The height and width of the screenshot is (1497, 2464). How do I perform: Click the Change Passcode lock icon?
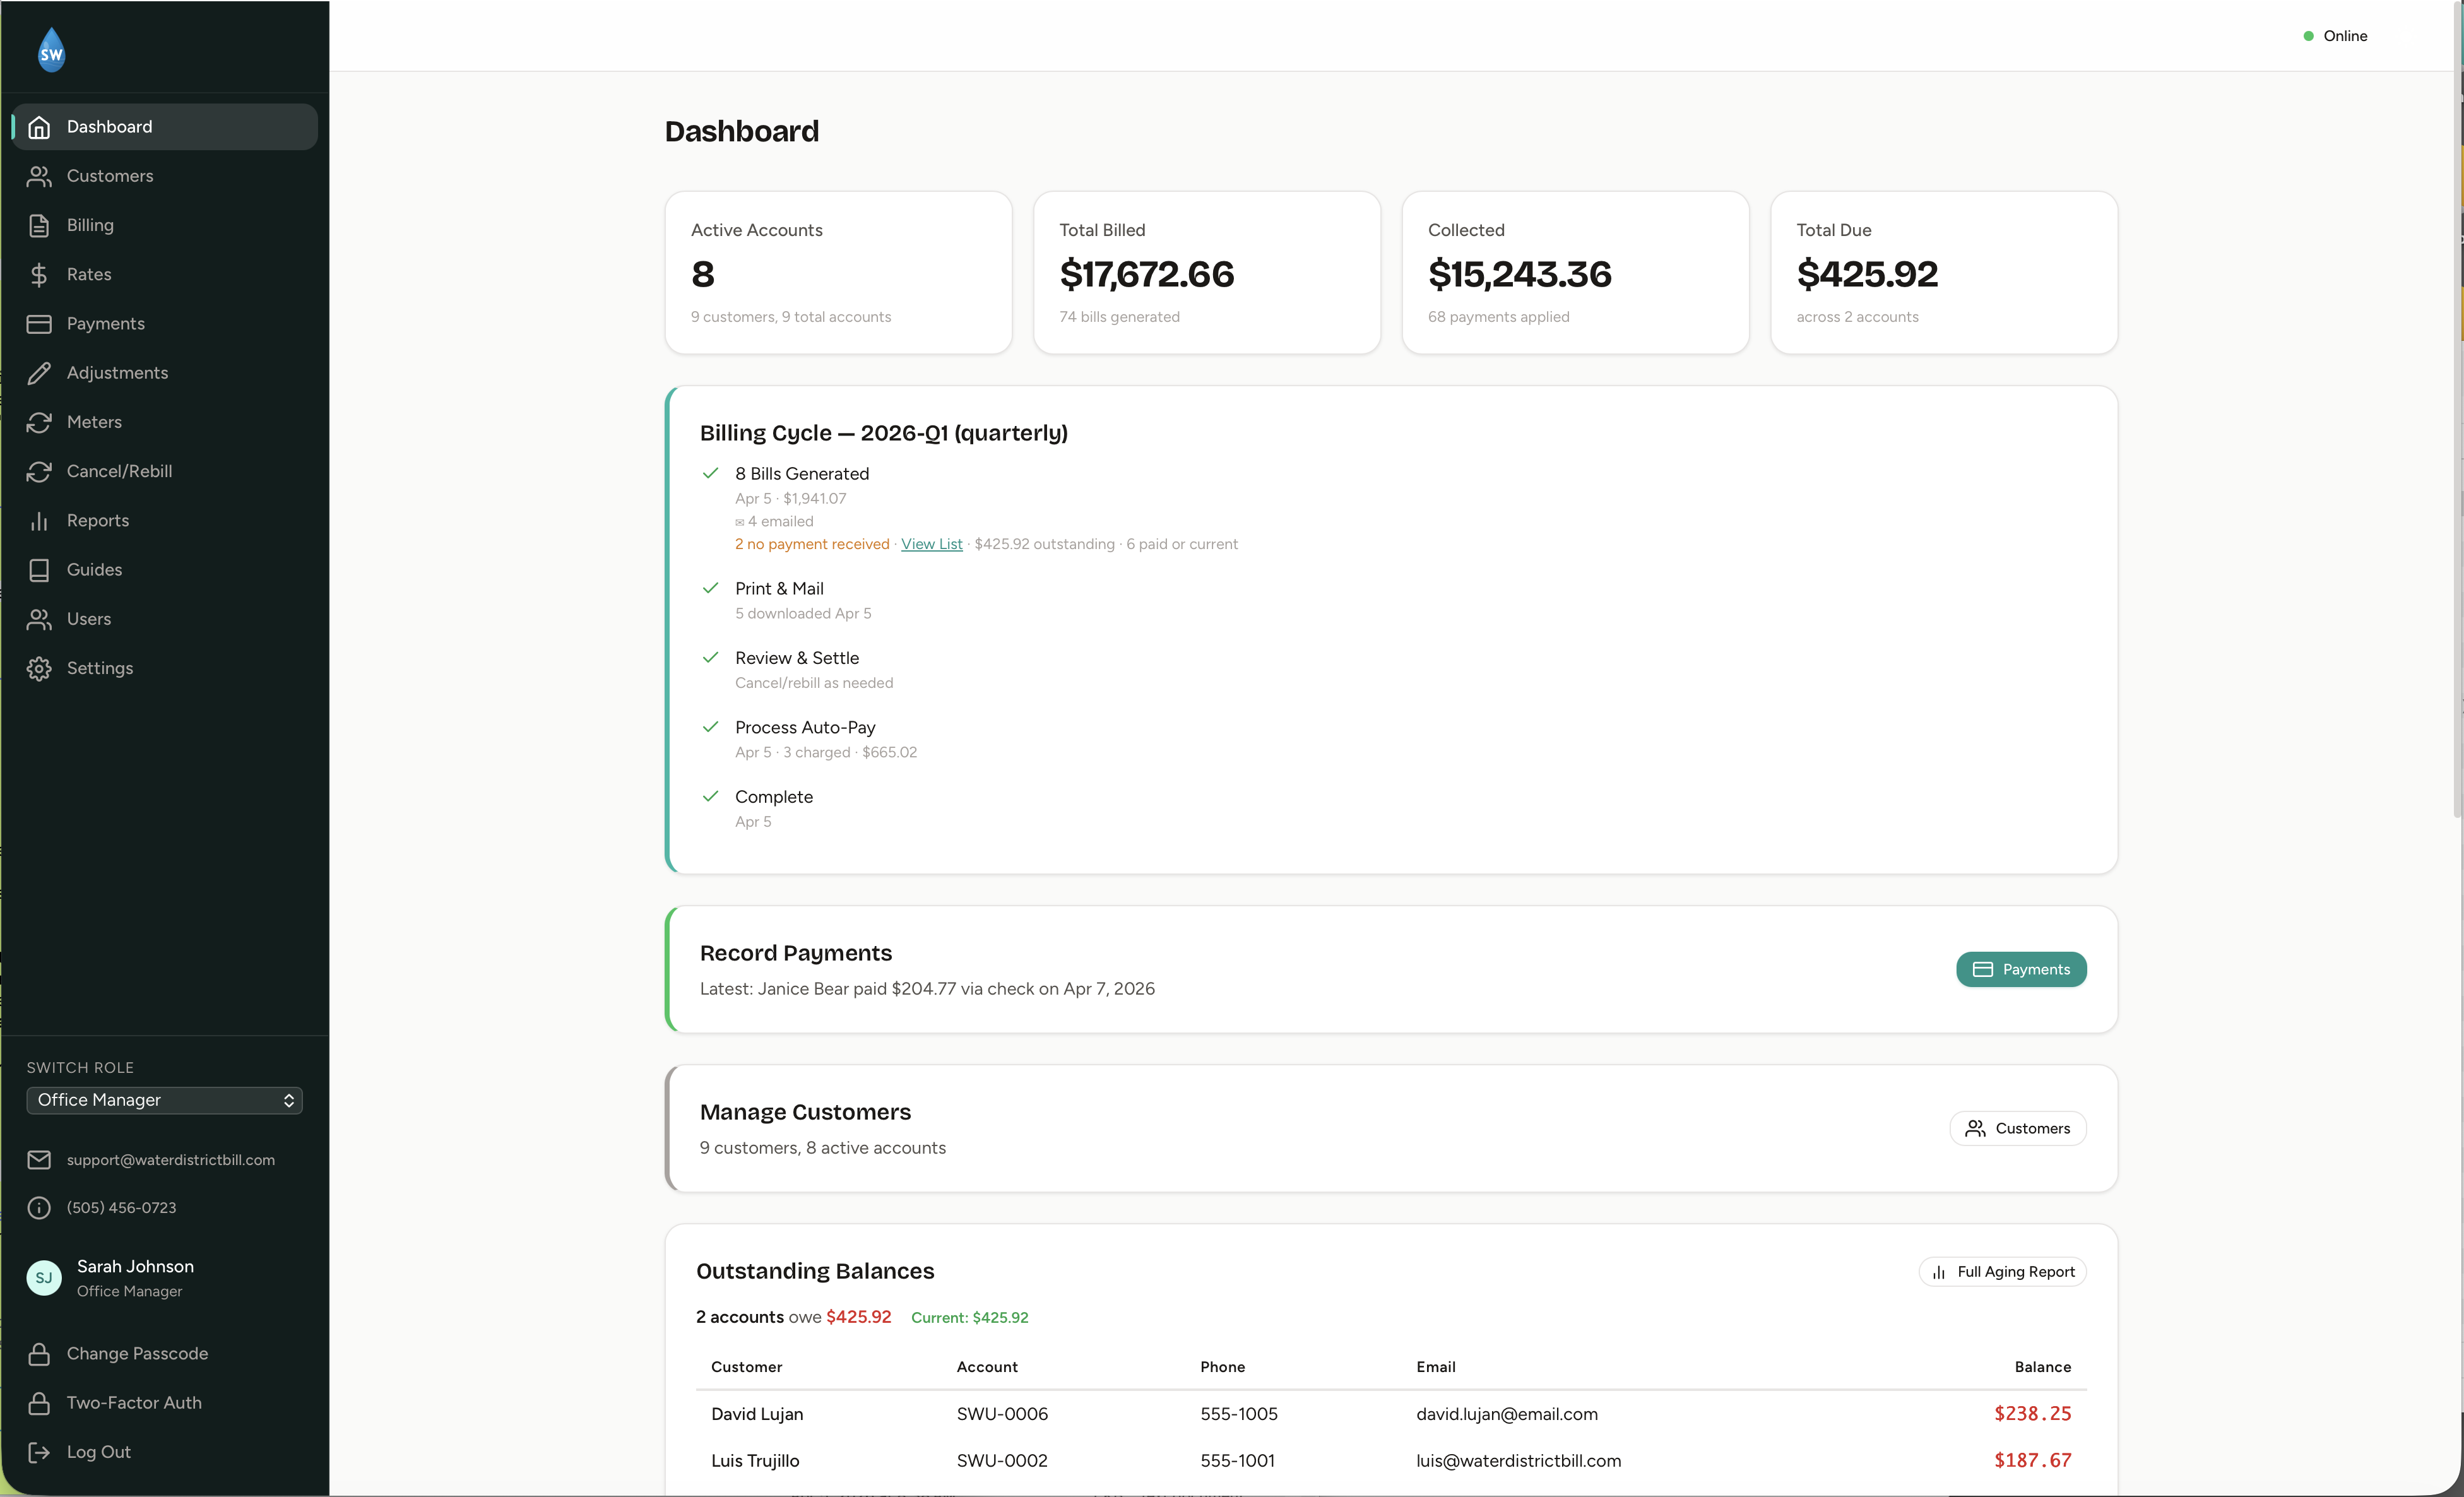pyautogui.click(x=39, y=1354)
